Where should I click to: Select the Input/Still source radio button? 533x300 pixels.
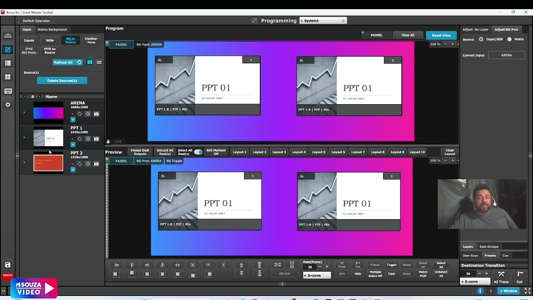pos(481,39)
